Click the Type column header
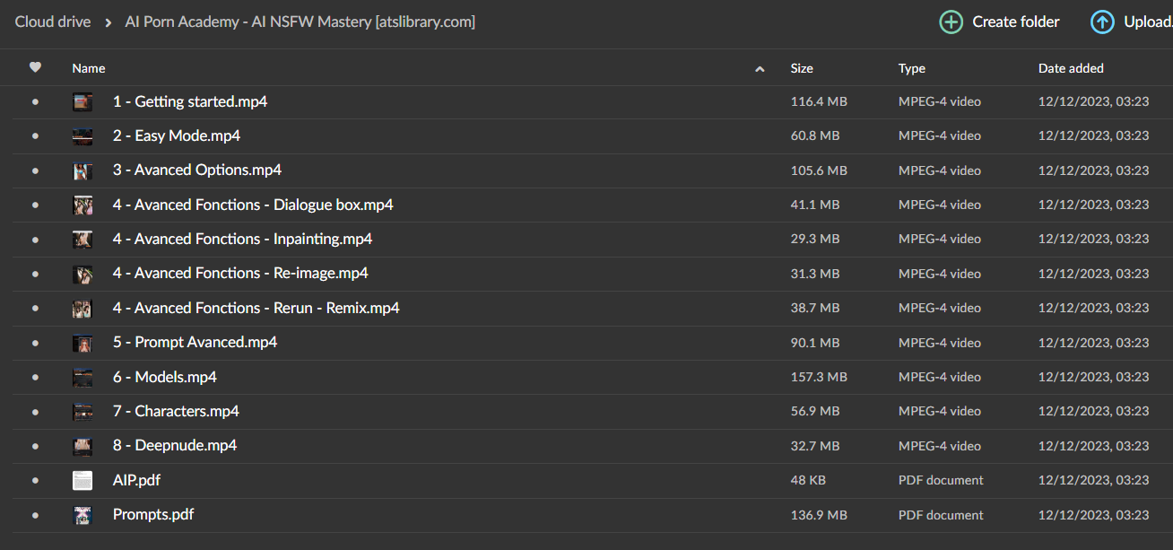 tap(911, 68)
